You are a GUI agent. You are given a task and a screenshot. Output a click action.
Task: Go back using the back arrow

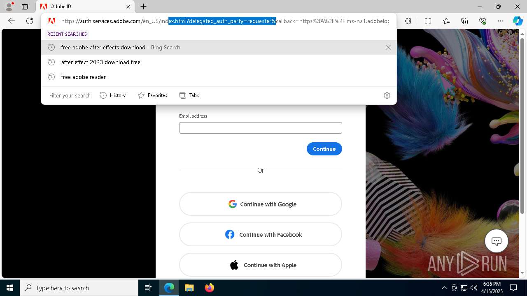coord(12,21)
